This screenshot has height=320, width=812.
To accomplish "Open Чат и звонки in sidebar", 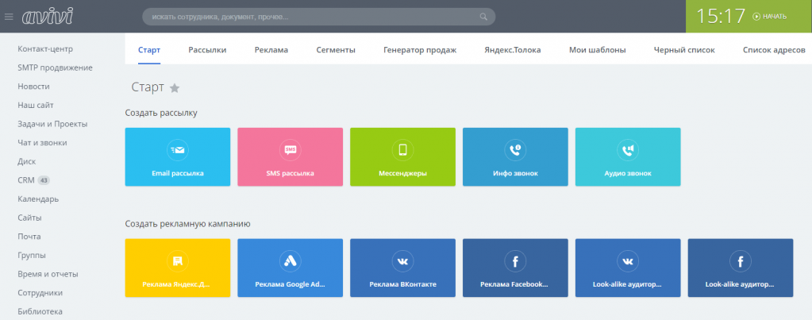I will [x=42, y=143].
